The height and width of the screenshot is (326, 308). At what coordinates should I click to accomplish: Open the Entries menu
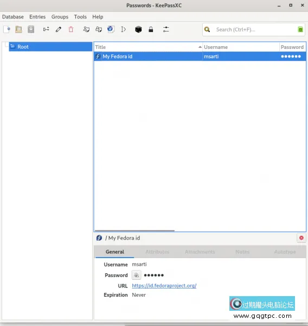(37, 17)
